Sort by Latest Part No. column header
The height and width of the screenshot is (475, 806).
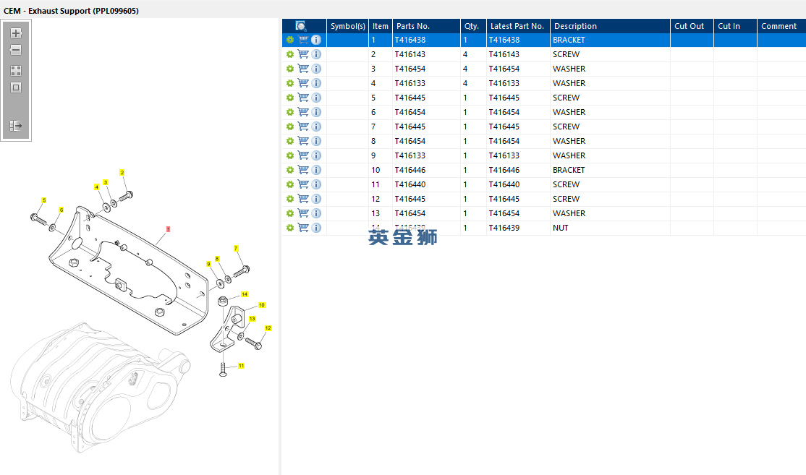pyautogui.click(x=518, y=26)
